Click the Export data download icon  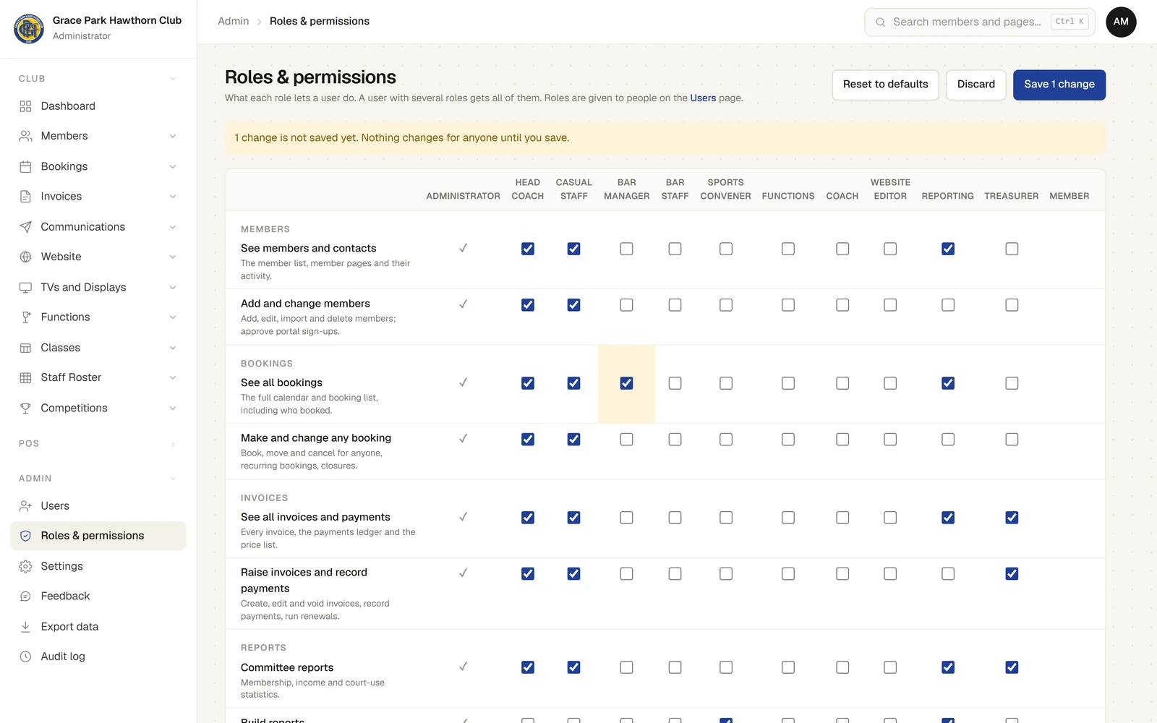tap(25, 627)
